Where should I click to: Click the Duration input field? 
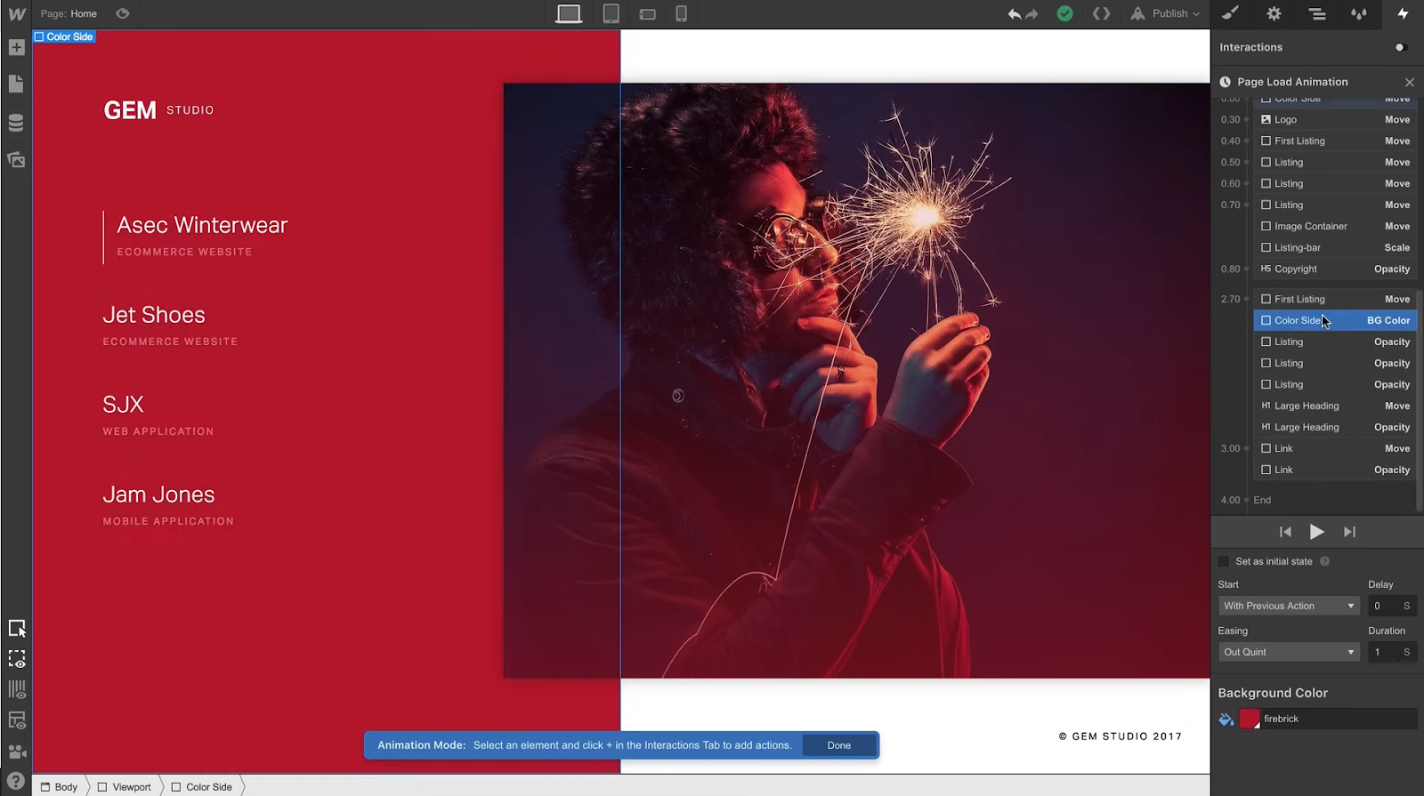(1392, 652)
